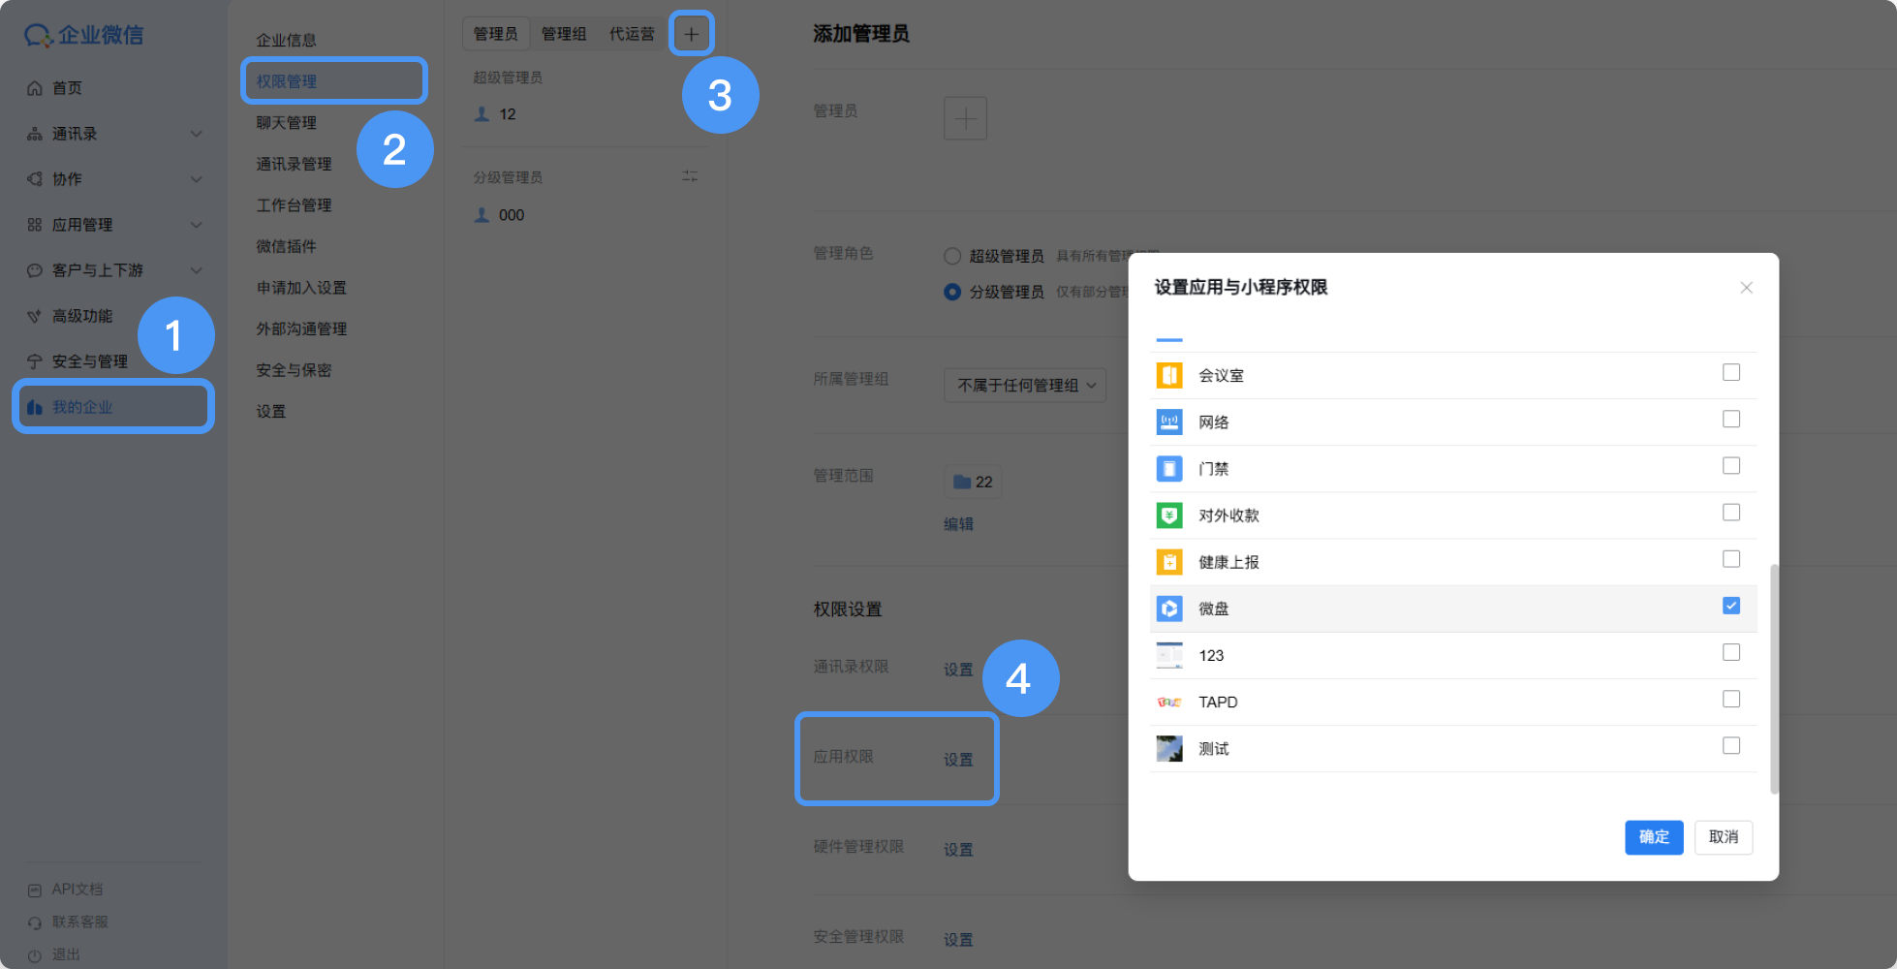
Task: Check the 123 app checkbox
Action: tap(1731, 652)
